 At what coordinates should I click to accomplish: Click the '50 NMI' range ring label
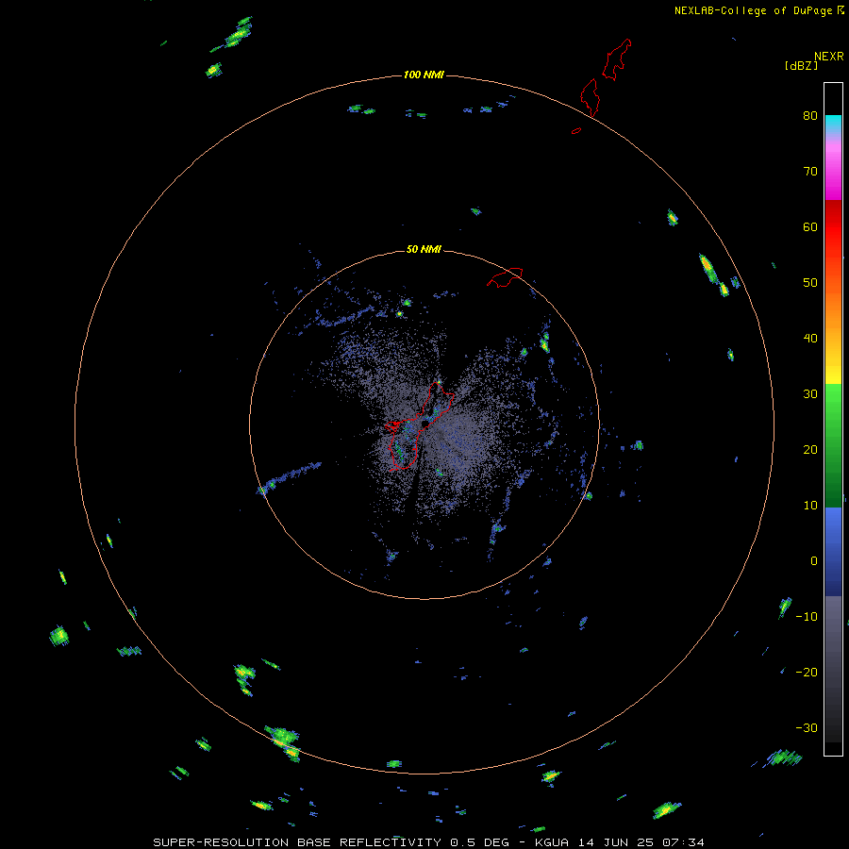pyautogui.click(x=424, y=250)
